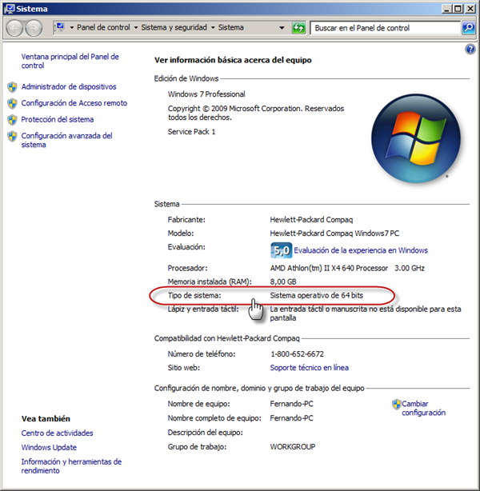This screenshot has width=480, height=491.
Task: Select the Sistema breadcrumb item
Action: [x=231, y=27]
